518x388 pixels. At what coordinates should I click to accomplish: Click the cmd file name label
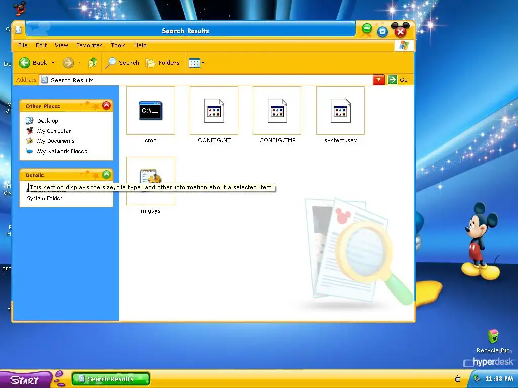[151, 140]
